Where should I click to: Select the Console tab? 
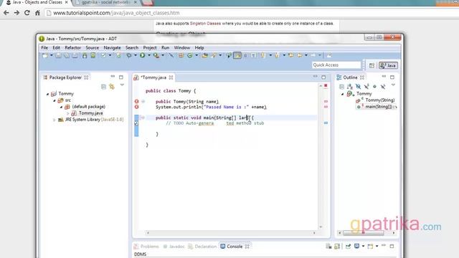(235, 247)
